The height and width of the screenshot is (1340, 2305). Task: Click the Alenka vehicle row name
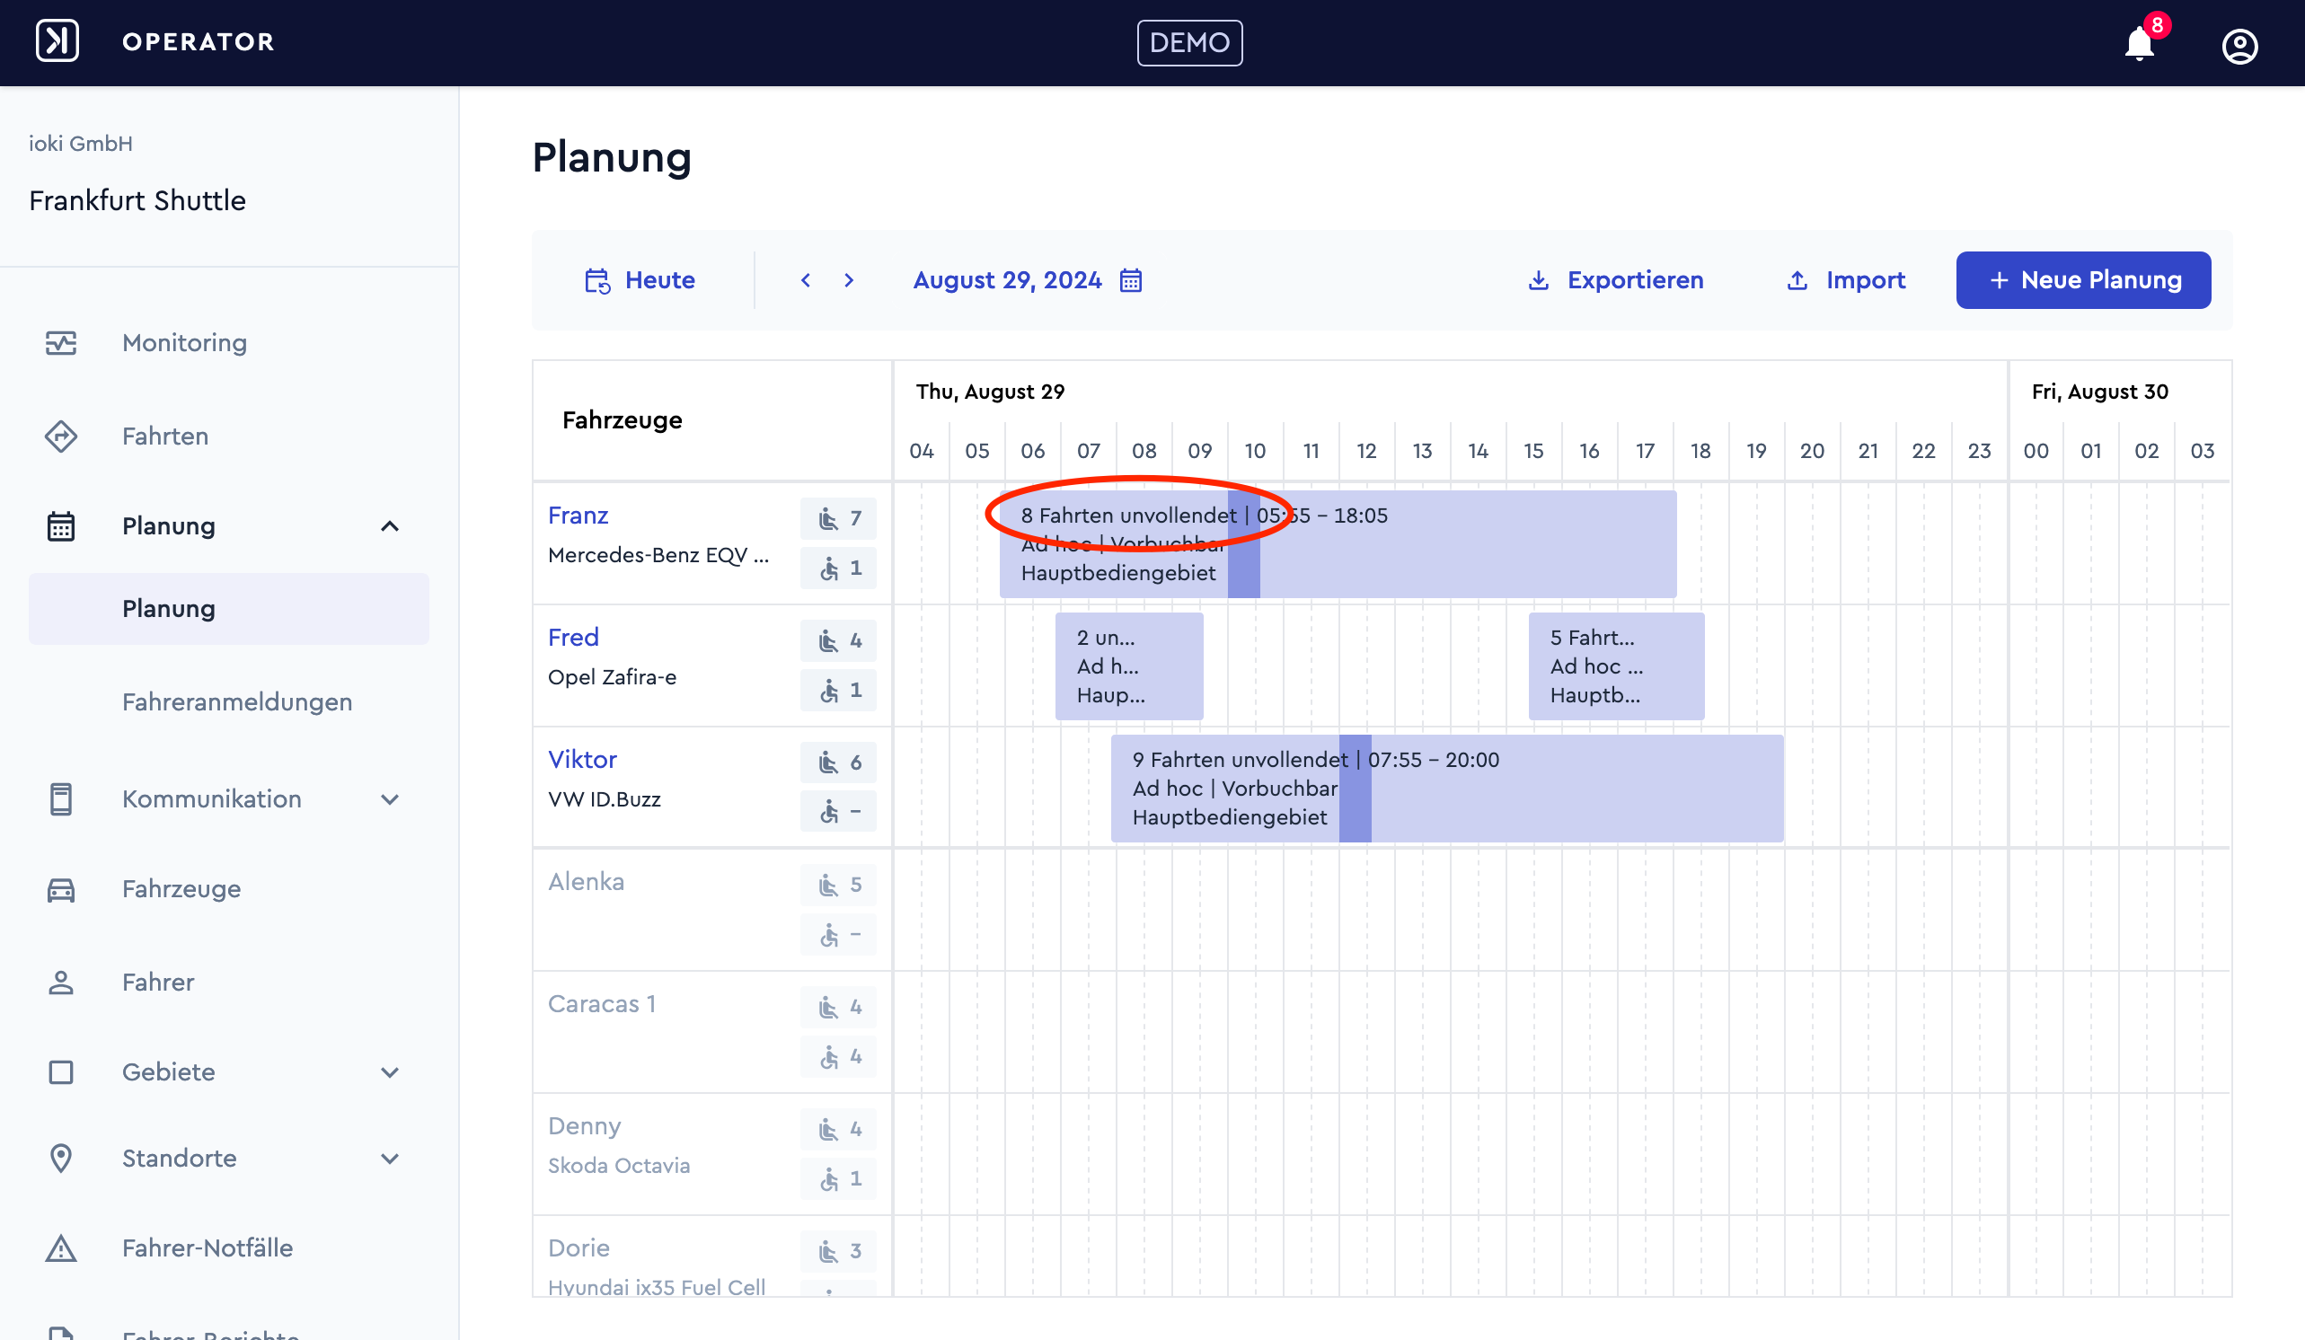(x=586, y=882)
